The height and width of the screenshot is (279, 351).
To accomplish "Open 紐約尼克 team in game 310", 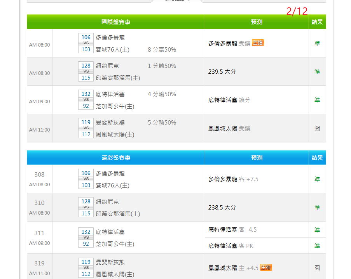I will (x=107, y=202).
